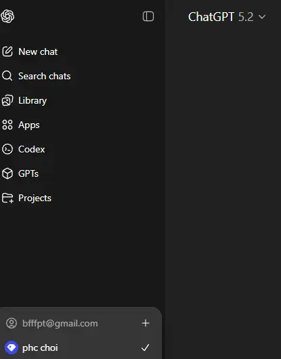
Task: Click the Apps grid icon
Action: click(x=7, y=125)
